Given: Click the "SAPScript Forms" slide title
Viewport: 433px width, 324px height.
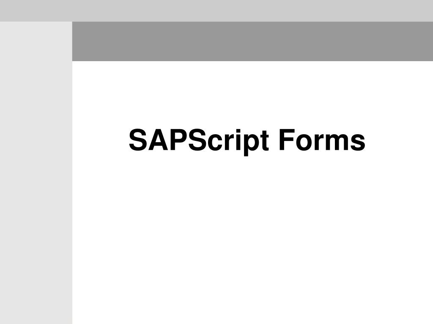Looking at the screenshot, I should [247, 140].
